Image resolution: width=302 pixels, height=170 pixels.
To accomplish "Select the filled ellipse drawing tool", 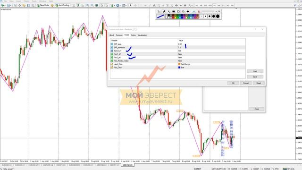I will (x=188, y=11).
